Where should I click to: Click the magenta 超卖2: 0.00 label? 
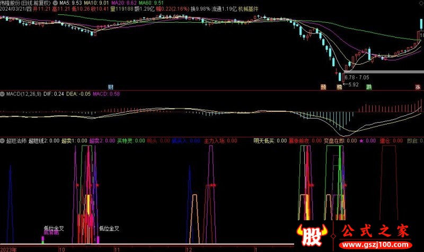[x=102, y=141]
